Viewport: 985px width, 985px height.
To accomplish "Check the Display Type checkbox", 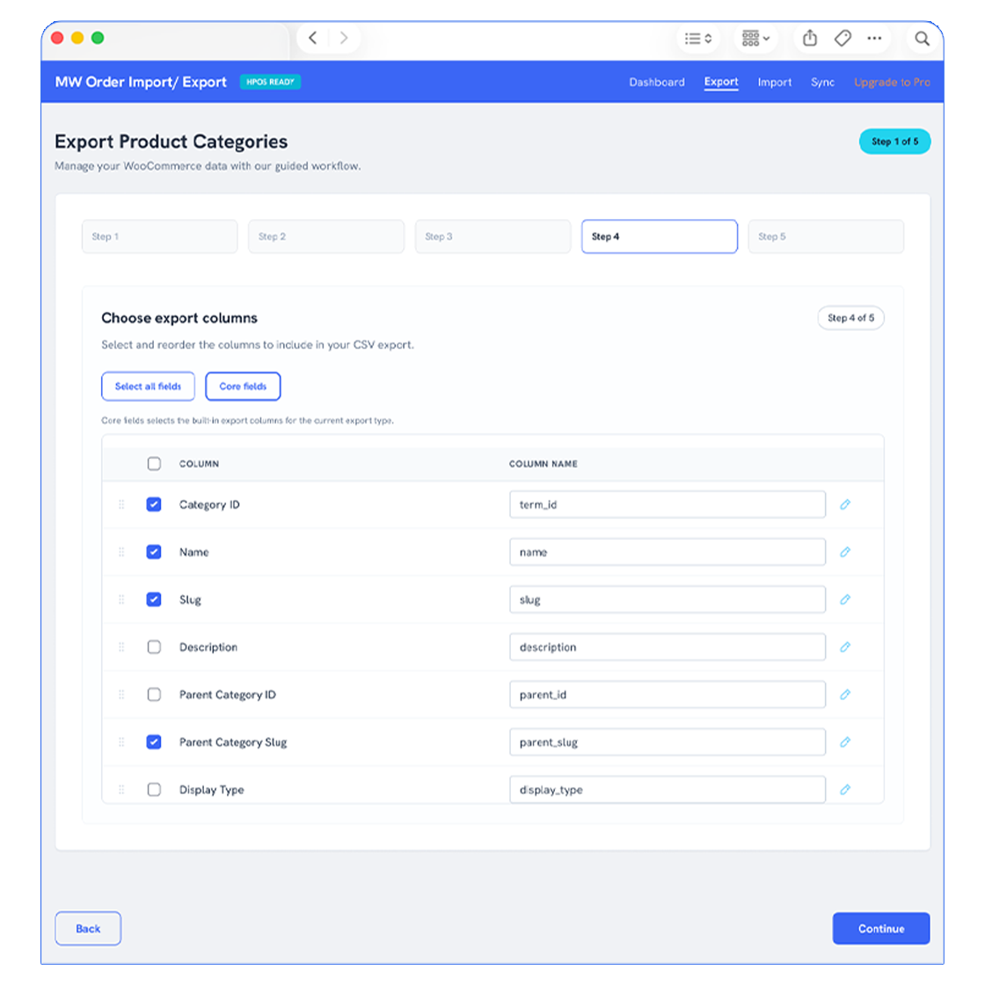I will [154, 790].
